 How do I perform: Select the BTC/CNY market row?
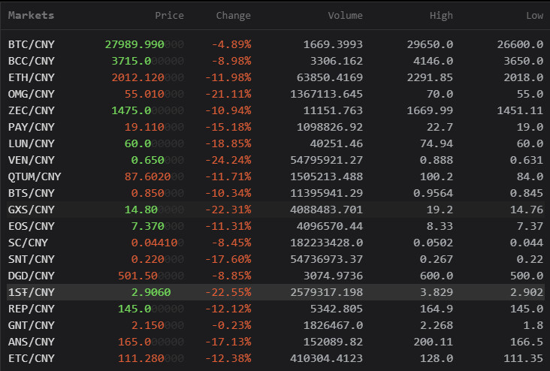click(x=31, y=44)
